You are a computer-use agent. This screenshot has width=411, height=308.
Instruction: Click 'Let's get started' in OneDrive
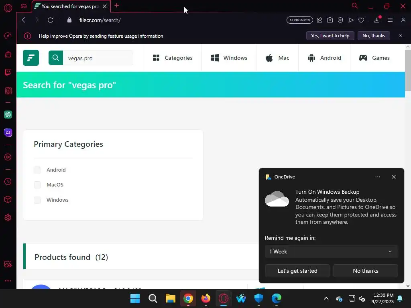[297, 271]
